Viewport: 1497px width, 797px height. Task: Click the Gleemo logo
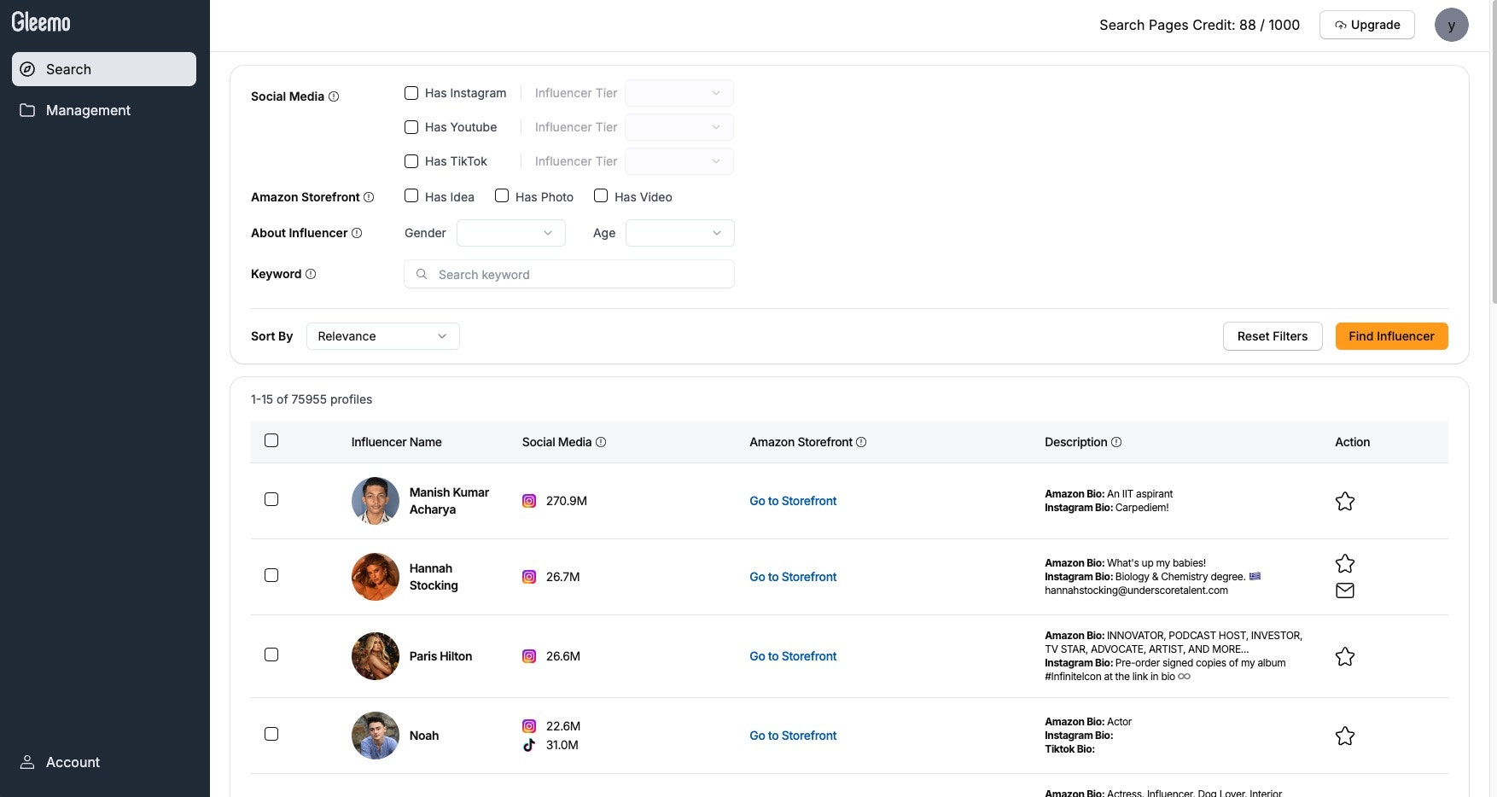(x=41, y=22)
